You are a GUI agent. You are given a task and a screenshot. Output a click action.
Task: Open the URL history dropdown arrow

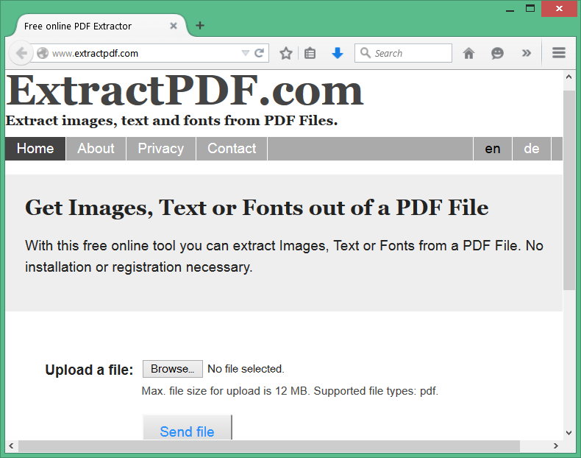[x=246, y=53]
